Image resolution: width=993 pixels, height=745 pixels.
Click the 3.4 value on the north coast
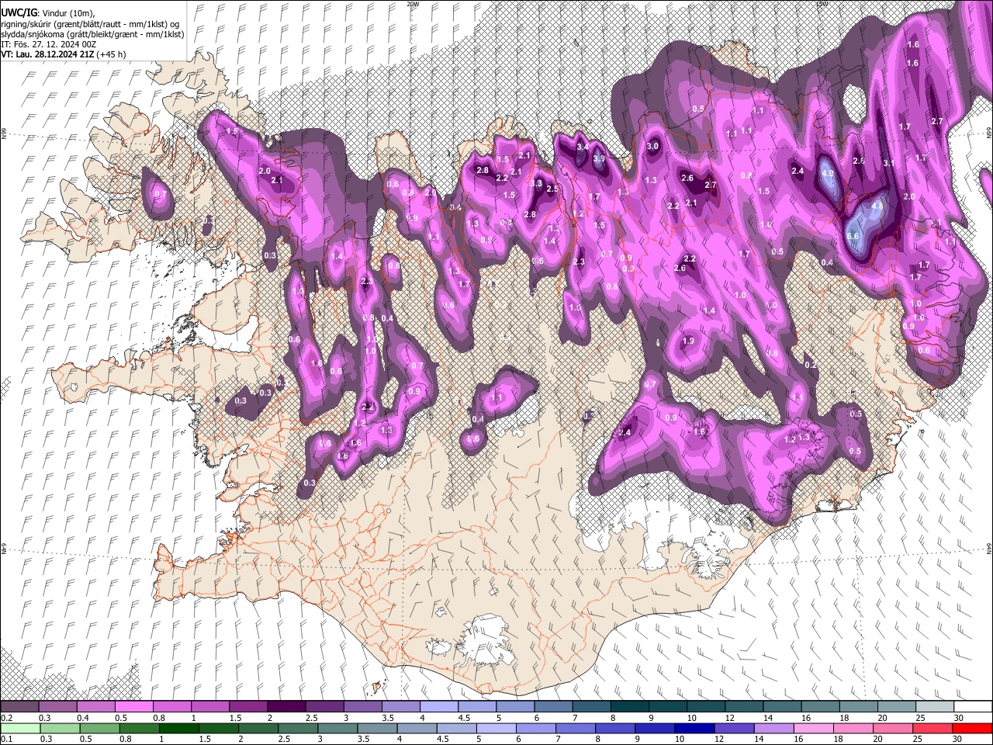coord(583,146)
